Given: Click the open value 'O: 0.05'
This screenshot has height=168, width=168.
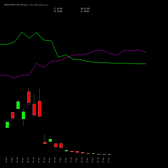Looking at the screenshot, I should (x=58, y=11).
